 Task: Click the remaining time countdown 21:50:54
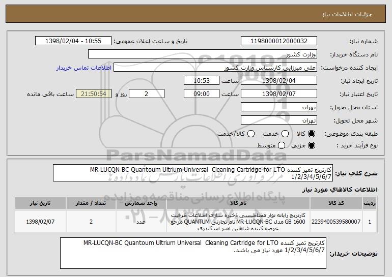coord(94,94)
